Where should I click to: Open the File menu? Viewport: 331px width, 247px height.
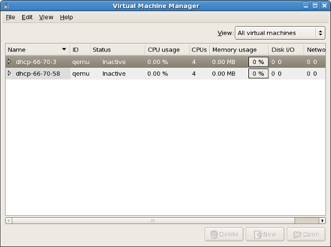click(x=11, y=17)
